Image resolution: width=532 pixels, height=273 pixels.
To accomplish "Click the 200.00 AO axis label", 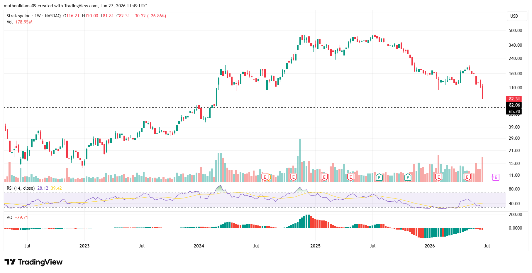I will (515, 215).
